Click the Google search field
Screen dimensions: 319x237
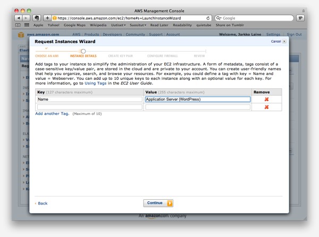pyautogui.click(x=254, y=18)
